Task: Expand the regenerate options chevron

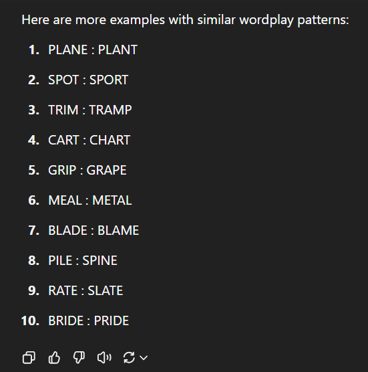Action: point(144,357)
